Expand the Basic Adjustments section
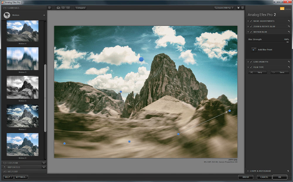Image resolution: width=293 pixels, height=182 pixels. [x=248, y=21]
